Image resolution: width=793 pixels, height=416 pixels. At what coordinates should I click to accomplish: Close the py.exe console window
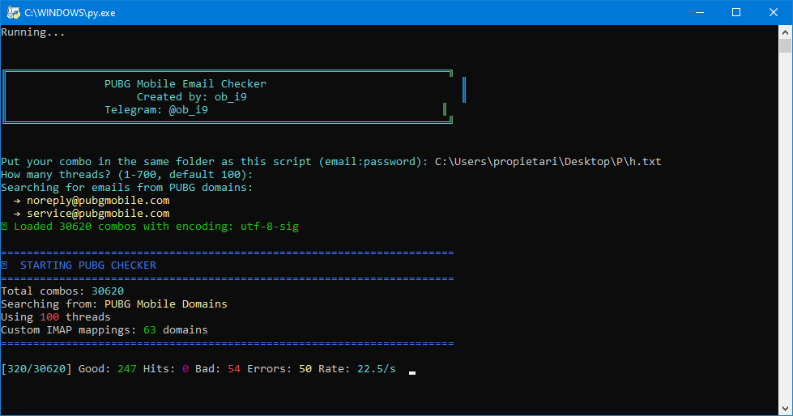click(x=774, y=13)
